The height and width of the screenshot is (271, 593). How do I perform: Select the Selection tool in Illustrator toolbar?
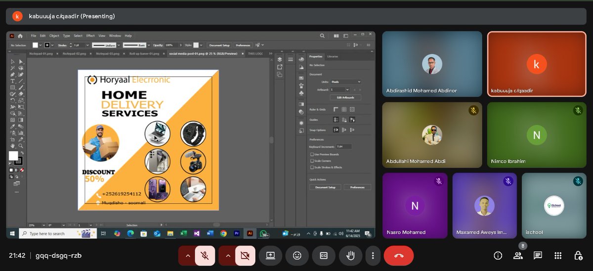13,62
